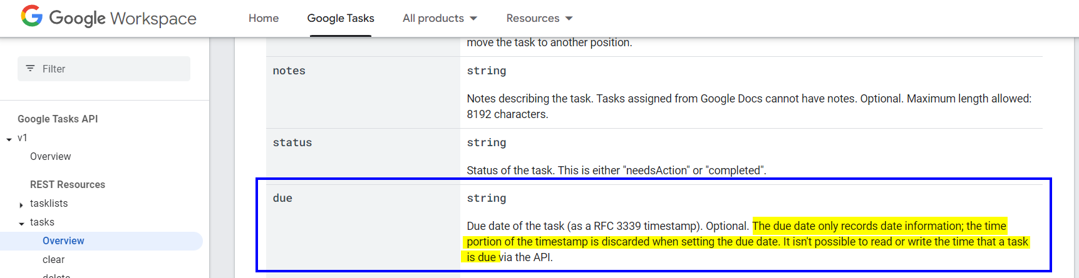This screenshot has height=278, width=1079.
Task: Select the Google Tasks tab
Action: 341,18
